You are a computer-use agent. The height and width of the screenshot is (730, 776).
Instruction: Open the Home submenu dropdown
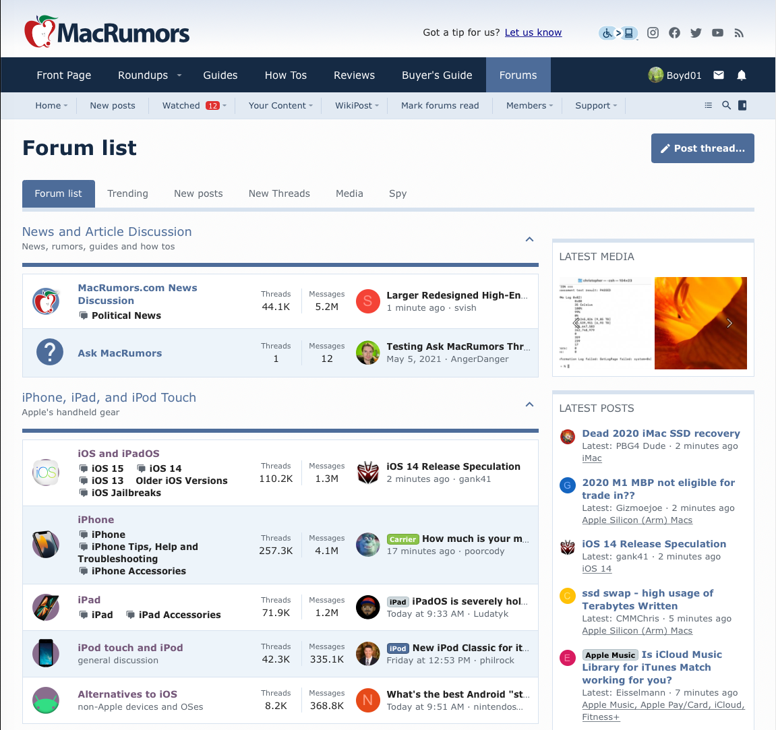(65, 105)
